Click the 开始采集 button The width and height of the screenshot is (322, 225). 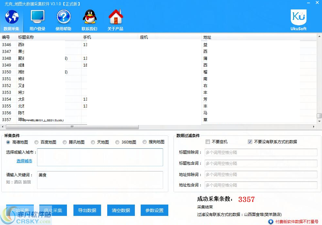[x=20, y=210]
